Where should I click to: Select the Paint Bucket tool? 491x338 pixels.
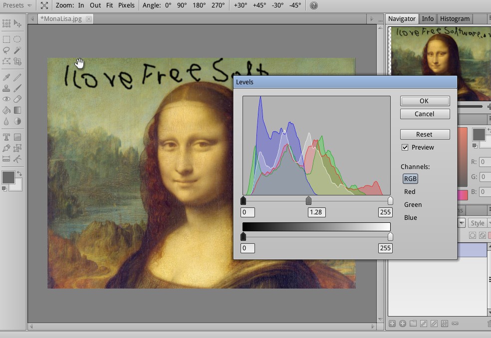coord(6,110)
